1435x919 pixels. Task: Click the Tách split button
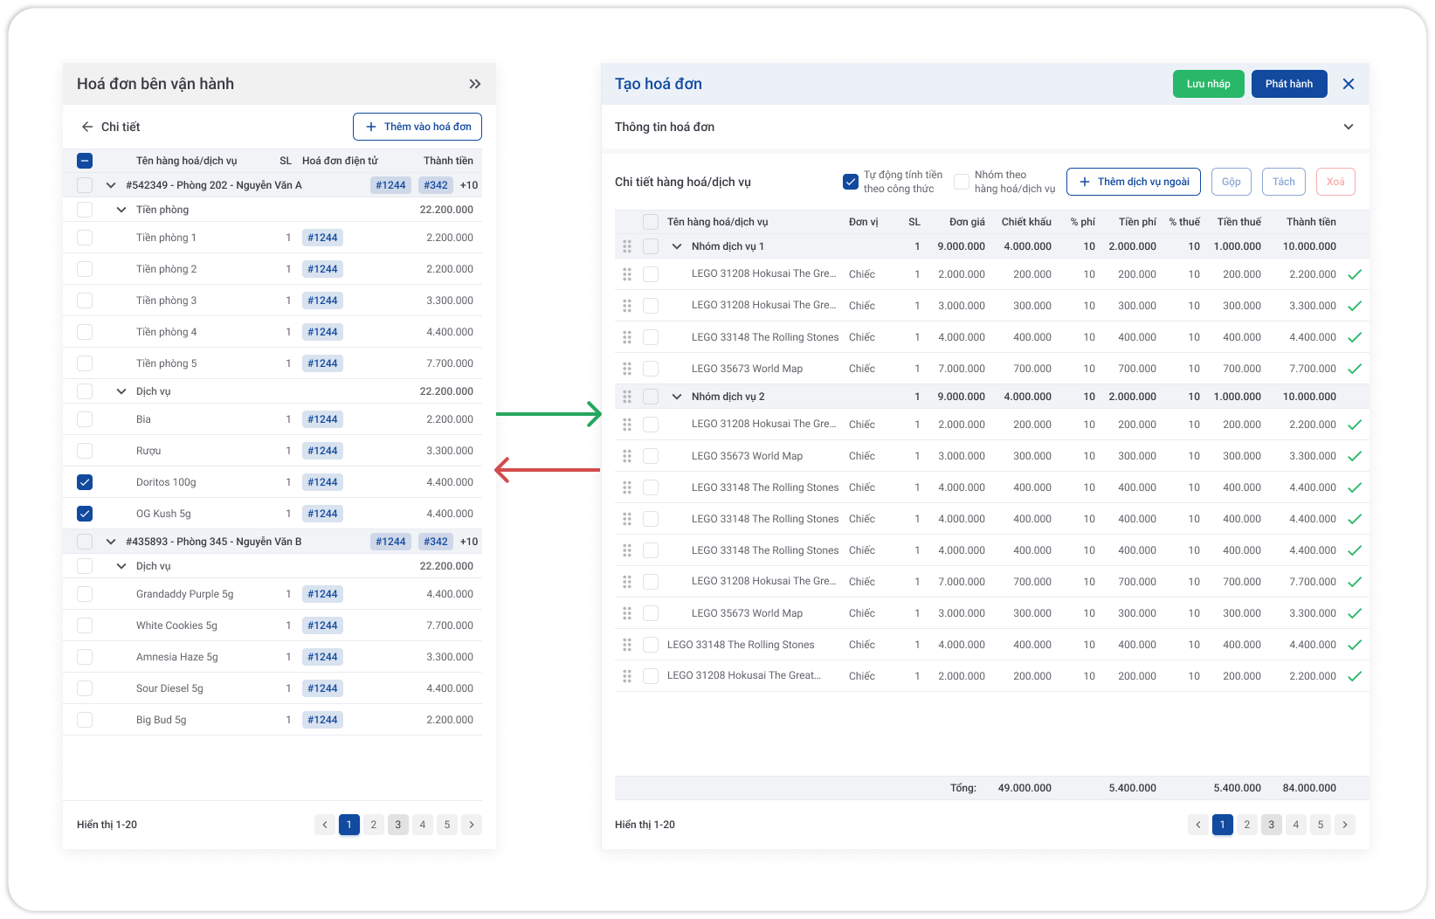pos(1284,182)
